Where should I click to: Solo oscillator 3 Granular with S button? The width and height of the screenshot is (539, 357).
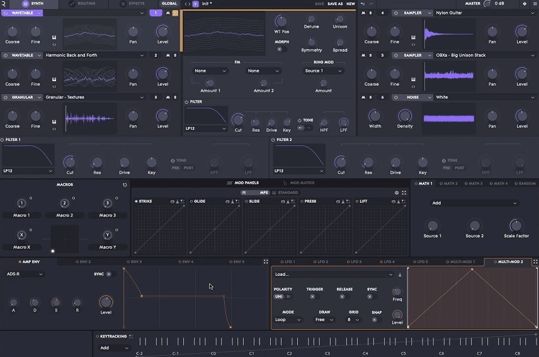[175, 97]
